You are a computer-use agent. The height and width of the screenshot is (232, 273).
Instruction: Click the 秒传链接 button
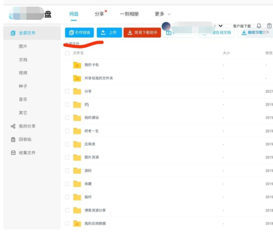[79, 33]
